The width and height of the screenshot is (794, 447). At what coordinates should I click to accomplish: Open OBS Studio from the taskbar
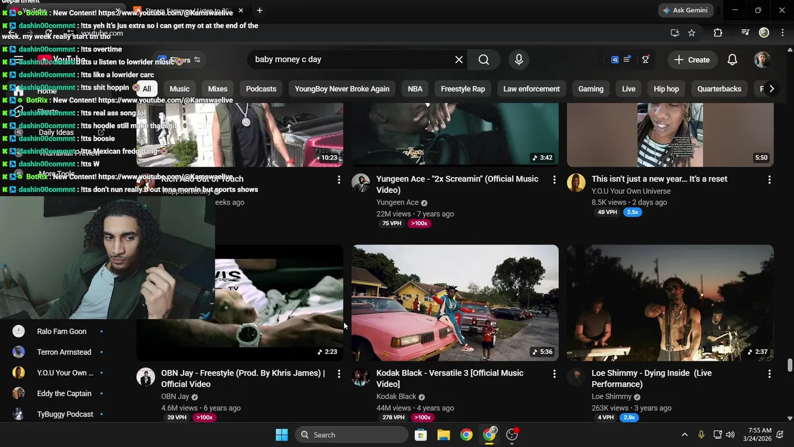512,435
